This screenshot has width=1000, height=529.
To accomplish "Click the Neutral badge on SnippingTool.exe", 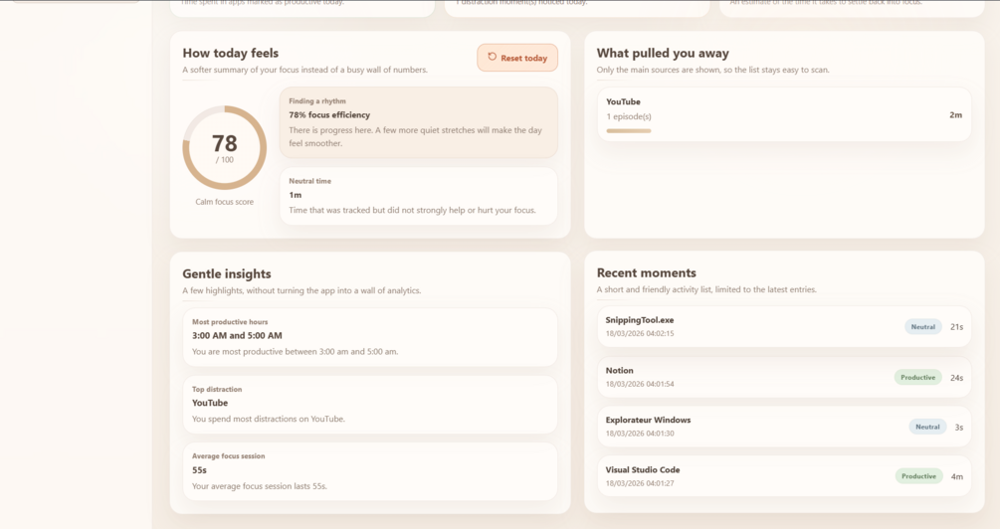I will pos(923,327).
